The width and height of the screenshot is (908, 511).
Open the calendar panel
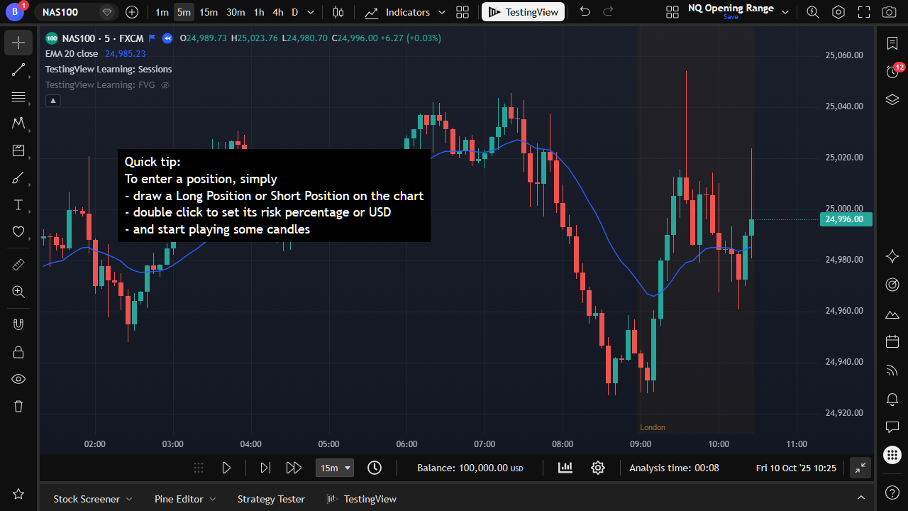point(893,341)
